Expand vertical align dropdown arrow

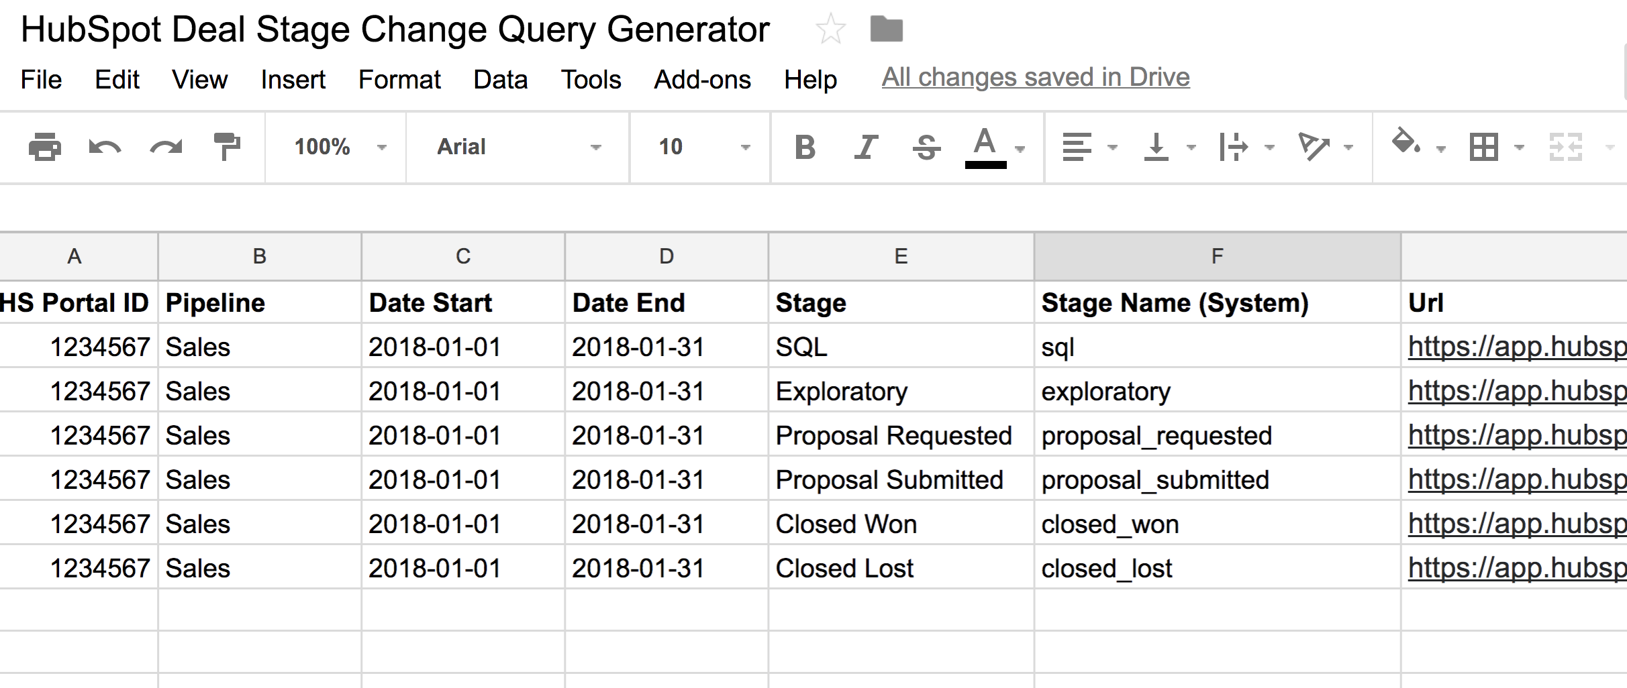[1191, 148]
